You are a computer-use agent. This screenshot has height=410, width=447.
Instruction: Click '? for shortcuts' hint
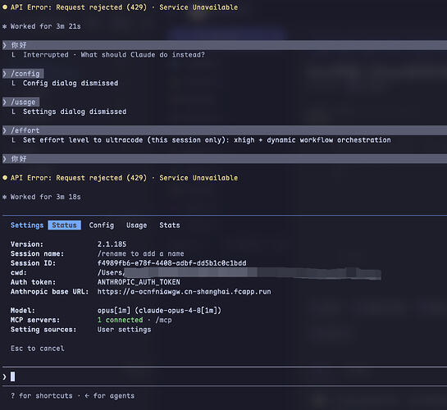click(42, 396)
